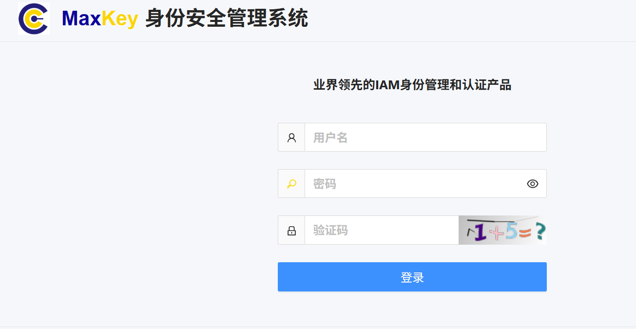
Task: Click the orange equals sign in the captcha
Action: (x=525, y=232)
